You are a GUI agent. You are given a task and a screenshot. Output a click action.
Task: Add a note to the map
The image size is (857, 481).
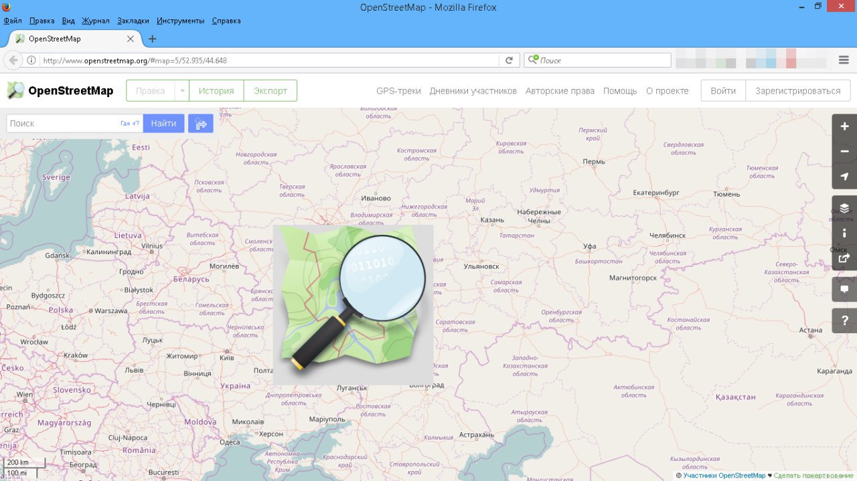click(844, 289)
